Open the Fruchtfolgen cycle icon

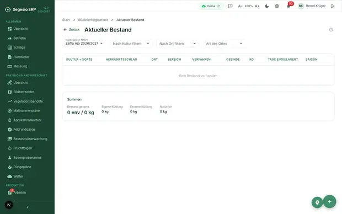(9, 148)
